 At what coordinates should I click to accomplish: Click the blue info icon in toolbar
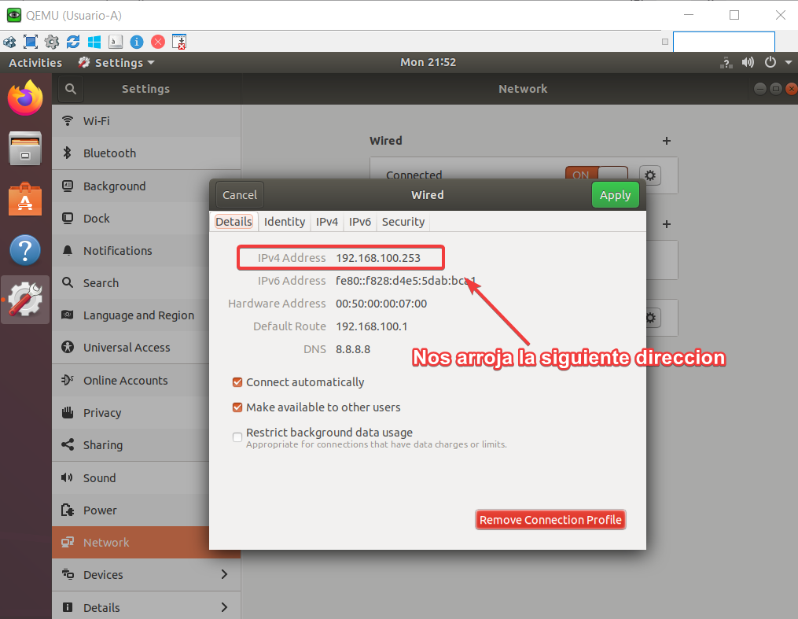(137, 42)
